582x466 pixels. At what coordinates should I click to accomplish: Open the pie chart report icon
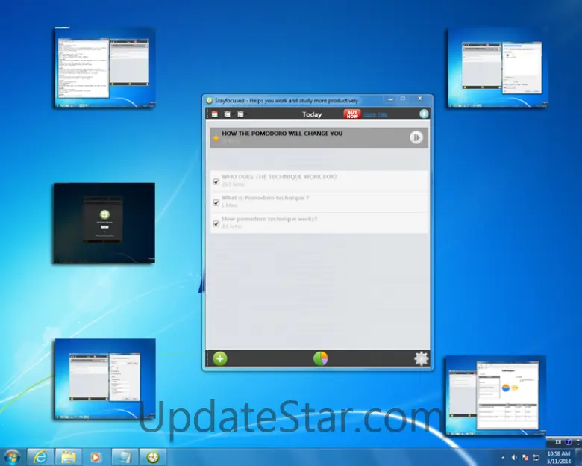[320, 358]
